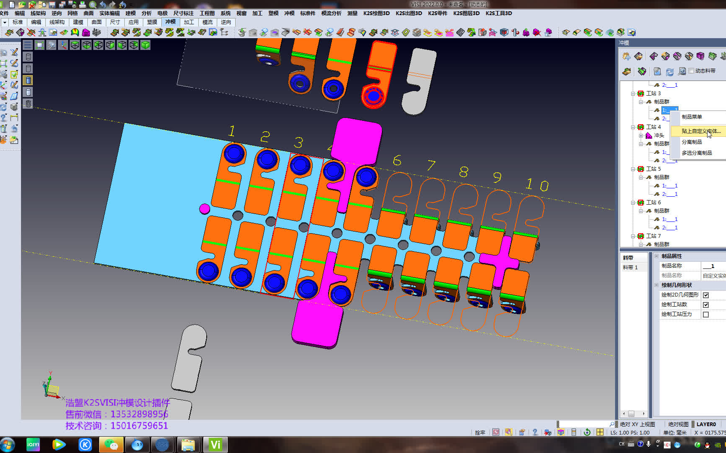The width and height of the screenshot is (726, 453).
Task: Select 料带 1 in the strip list
Action: (x=630, y=268)
